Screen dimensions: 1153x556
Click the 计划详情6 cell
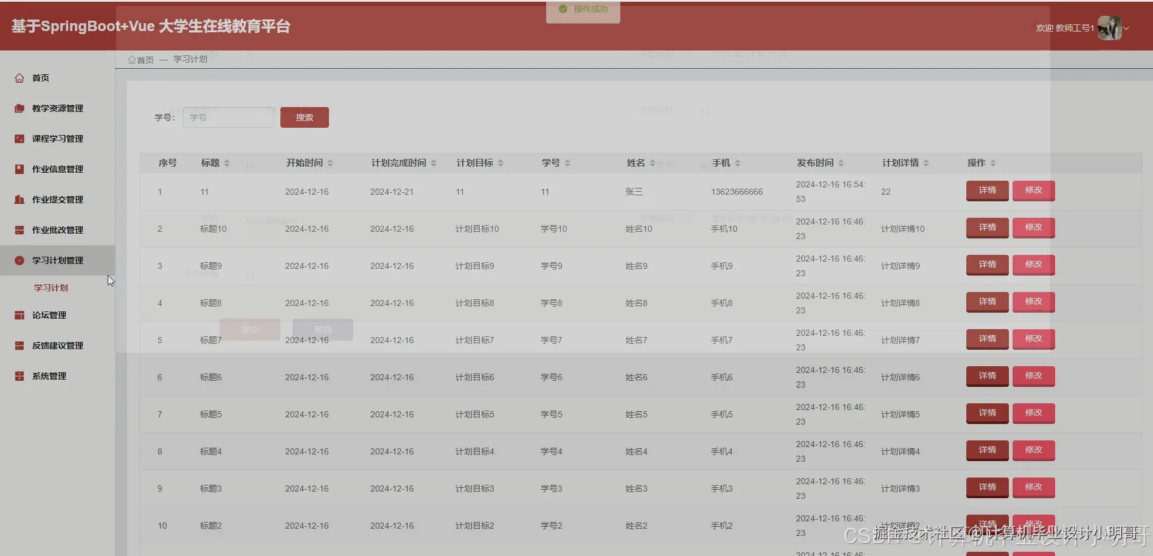pos(901,377)
